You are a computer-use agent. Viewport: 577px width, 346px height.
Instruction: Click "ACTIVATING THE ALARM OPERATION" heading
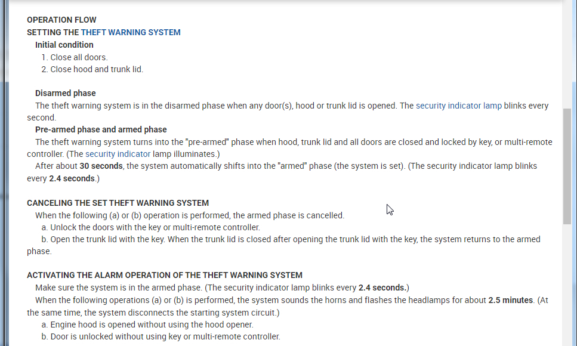pyautogui.click(x=165, y=275)
